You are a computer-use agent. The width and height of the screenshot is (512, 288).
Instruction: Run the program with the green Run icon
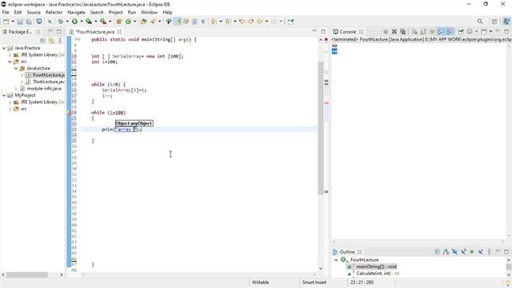tap(74, 22)
